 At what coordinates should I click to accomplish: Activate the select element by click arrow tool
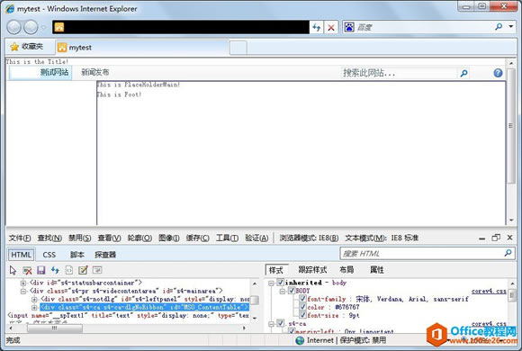point(13,270)
